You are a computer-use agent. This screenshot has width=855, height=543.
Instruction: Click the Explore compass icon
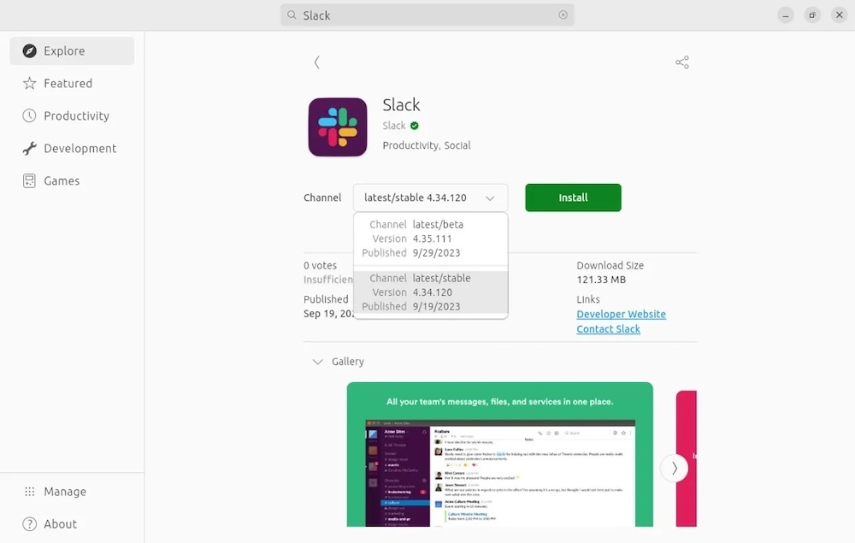tap(29, 50)
